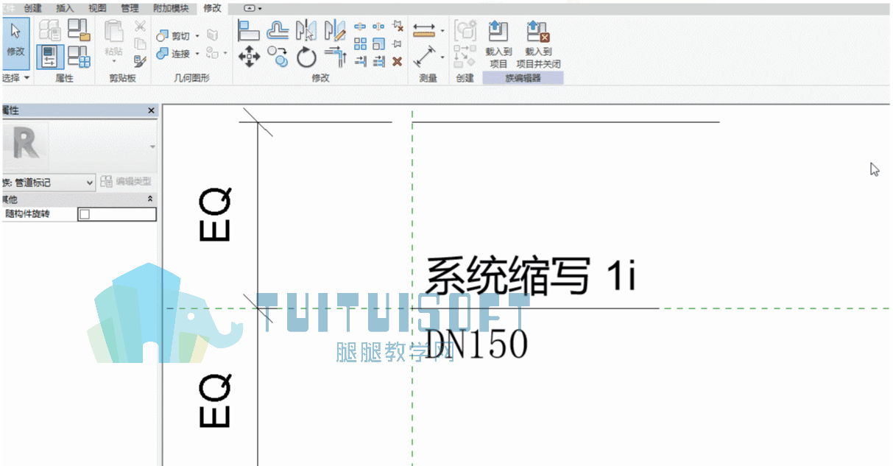Select Trim/Extend Single Element tool
Screen dimensions: 893x466
click(x=360, y=62)
